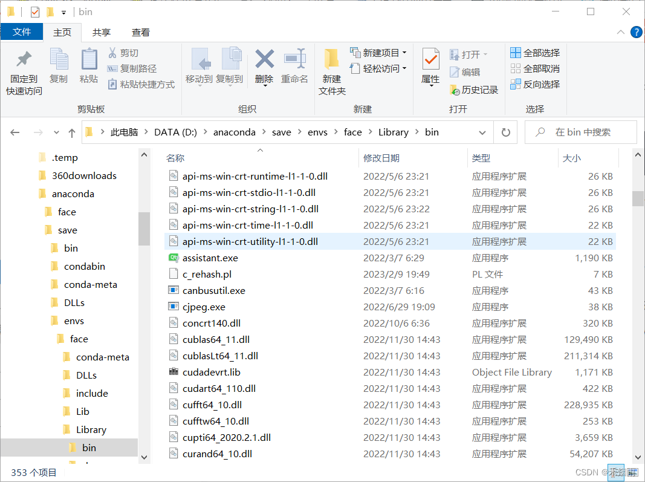
Task: Clear selection using 全部取消
Action: (x=535, y=68)
